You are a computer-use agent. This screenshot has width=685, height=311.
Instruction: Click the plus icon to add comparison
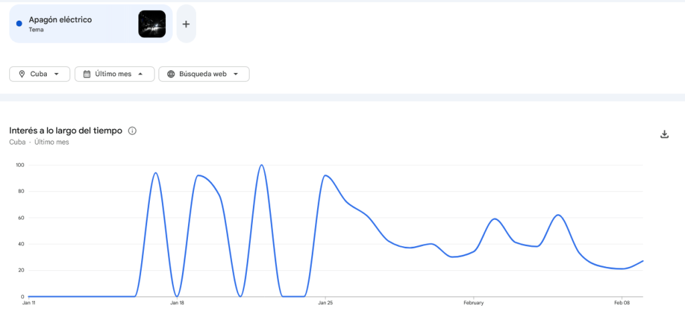pyautogui.click(x=186, y=24)
